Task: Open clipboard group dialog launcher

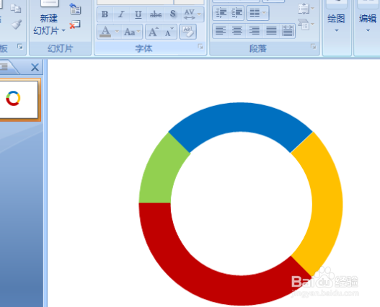Action: click(20, 47)
